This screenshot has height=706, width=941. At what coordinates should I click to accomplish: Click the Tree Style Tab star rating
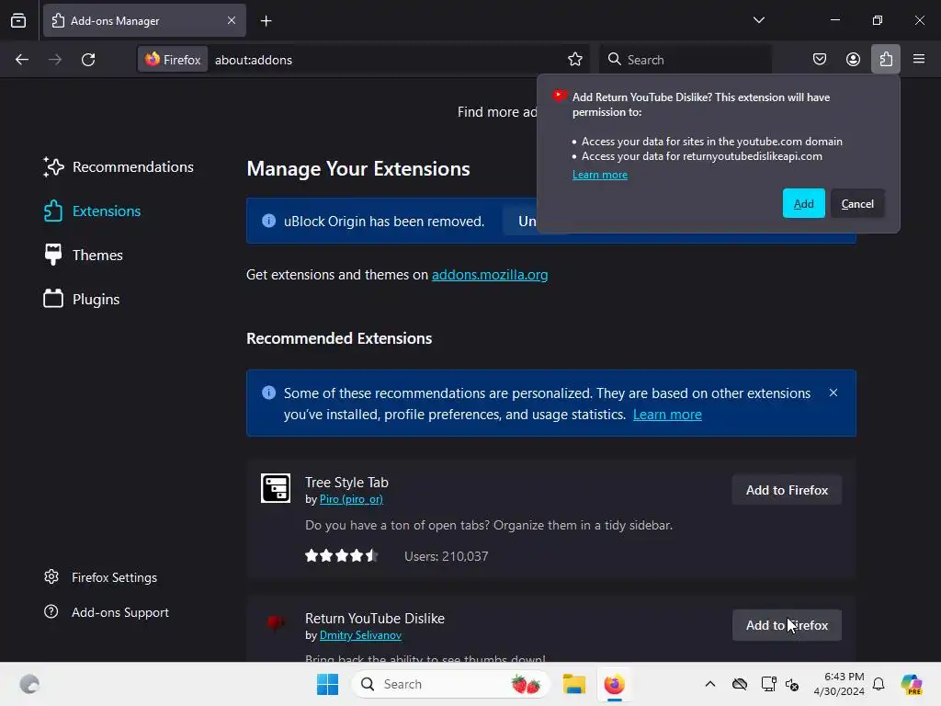coord(342,556)
